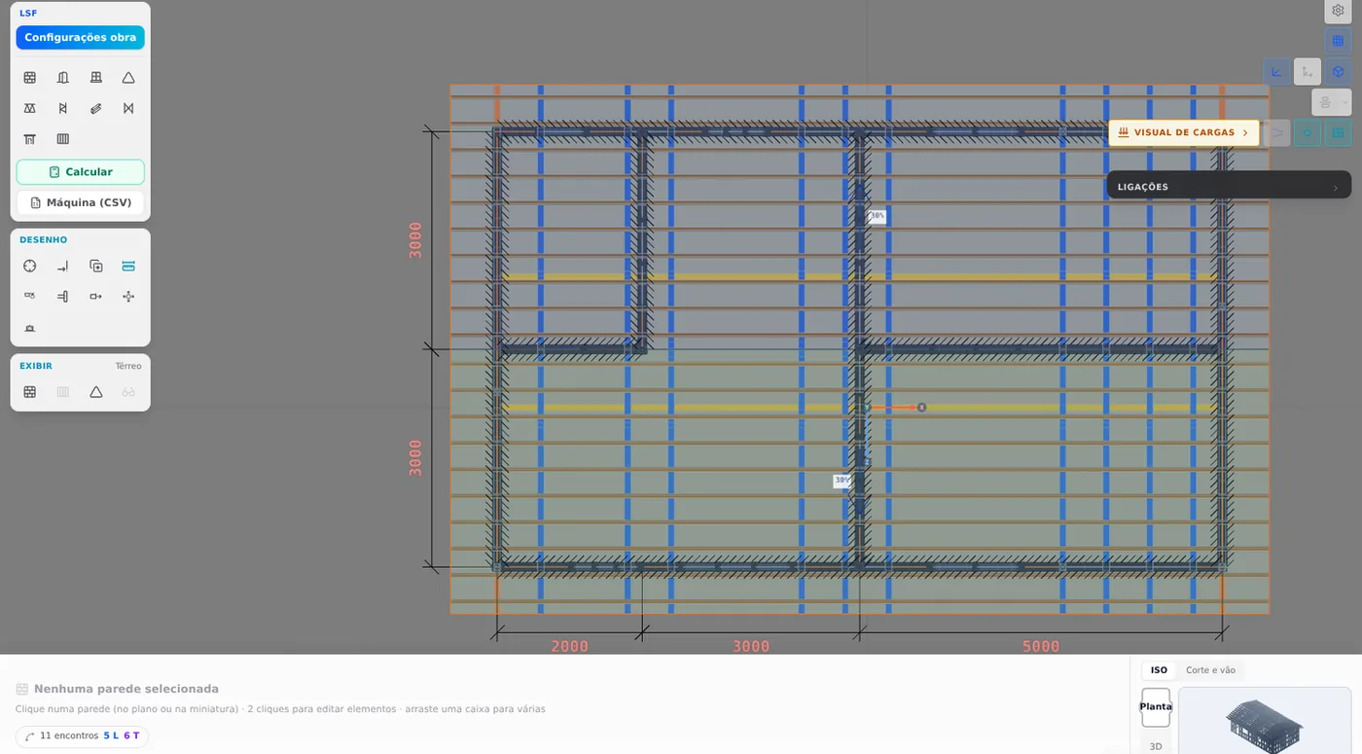
Task: Select the bracing flag tool in LSF
Action: pos(63,108)
